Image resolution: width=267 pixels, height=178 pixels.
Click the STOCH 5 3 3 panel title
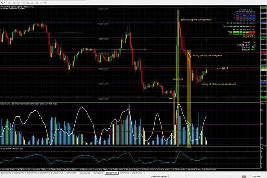[x=245, y=10]
